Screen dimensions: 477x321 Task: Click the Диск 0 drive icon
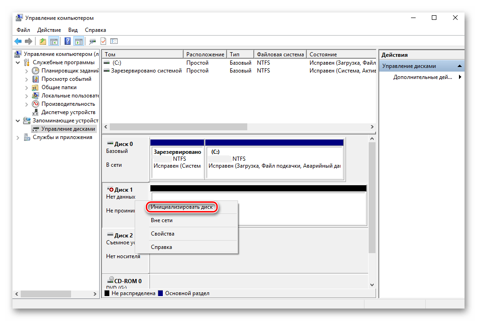[x=110, y=144]
